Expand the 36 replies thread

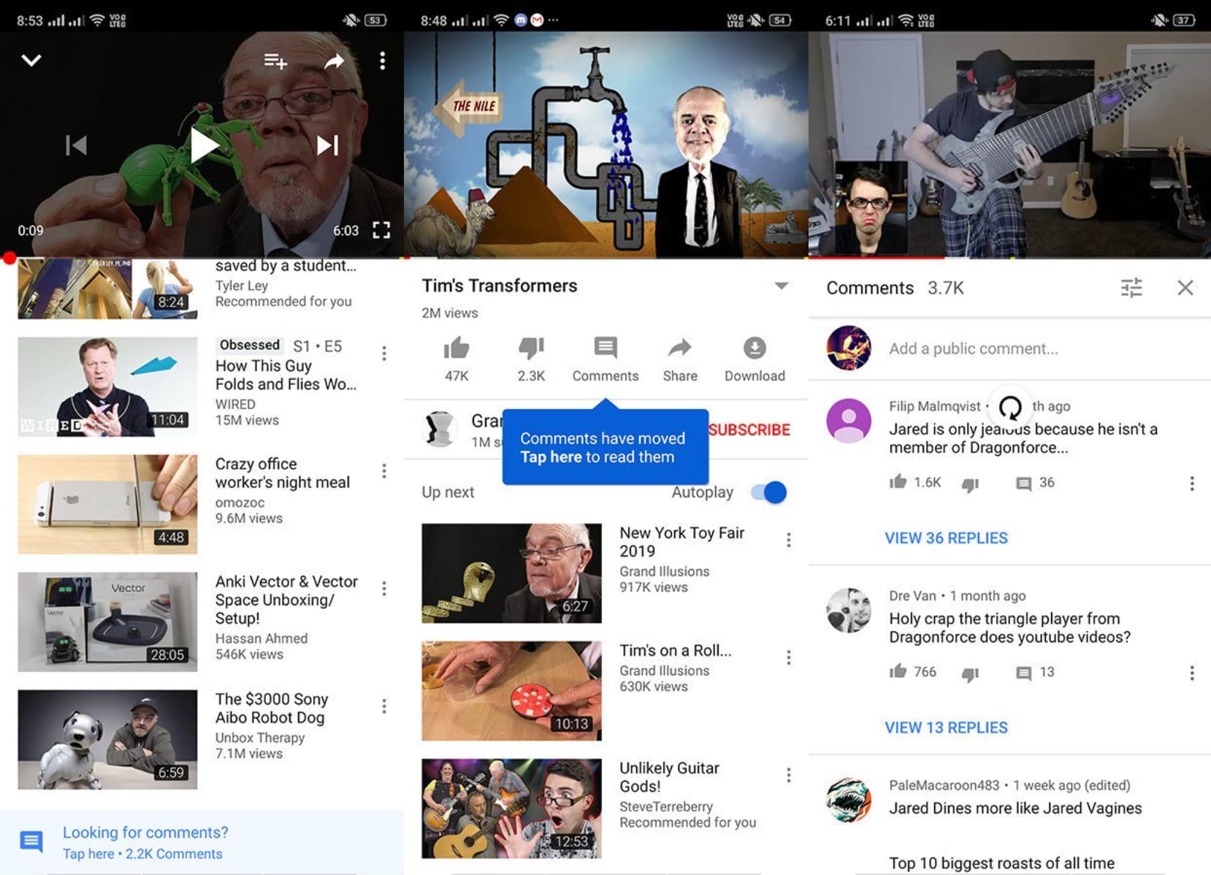coord(946,538)
